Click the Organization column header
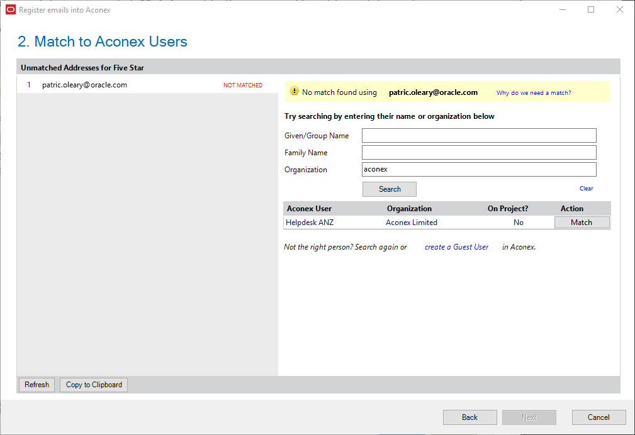Screen dimensions: 635x435 tap(409, 209)
